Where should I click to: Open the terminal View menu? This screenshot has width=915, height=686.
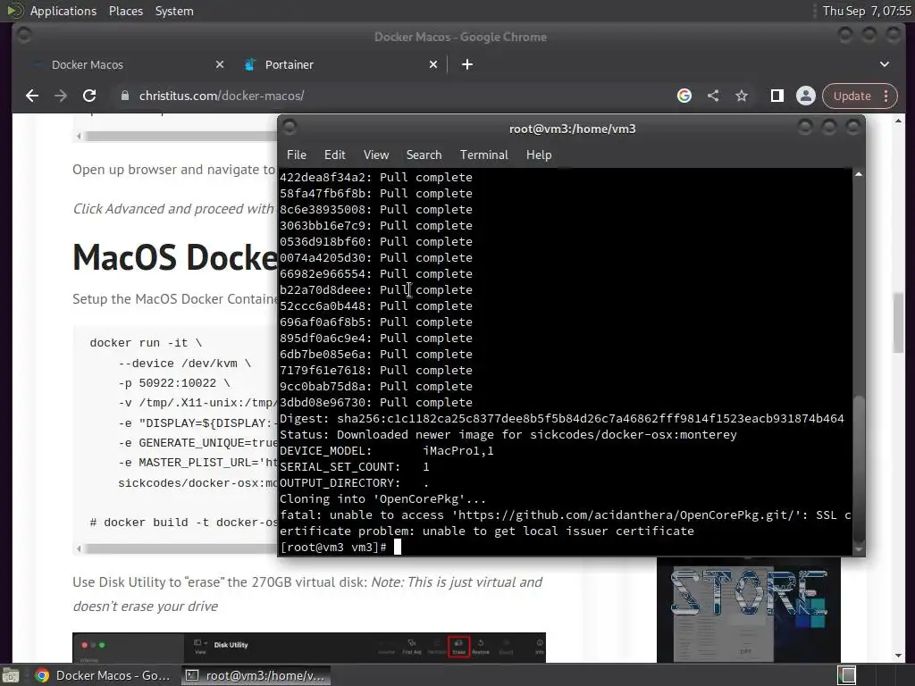coord(376,155)
